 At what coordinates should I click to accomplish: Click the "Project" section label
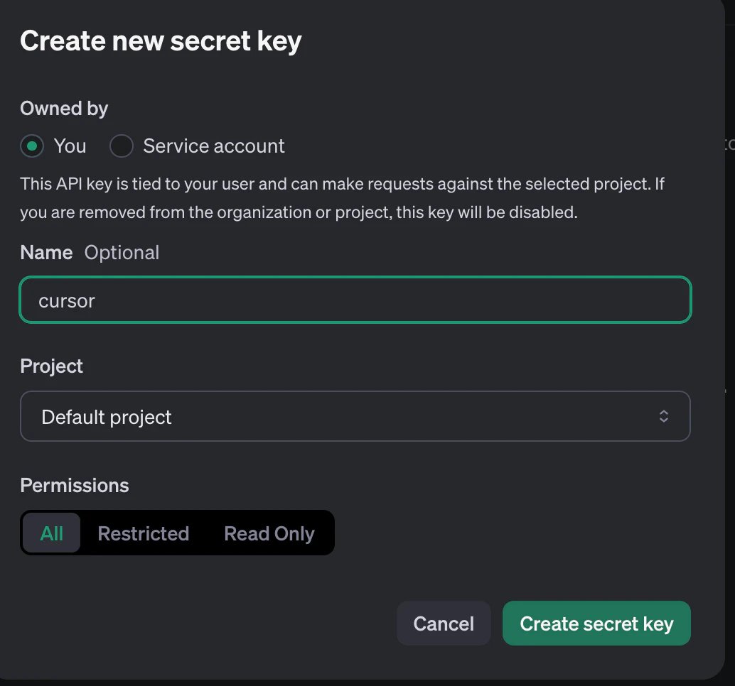point(51,366)
